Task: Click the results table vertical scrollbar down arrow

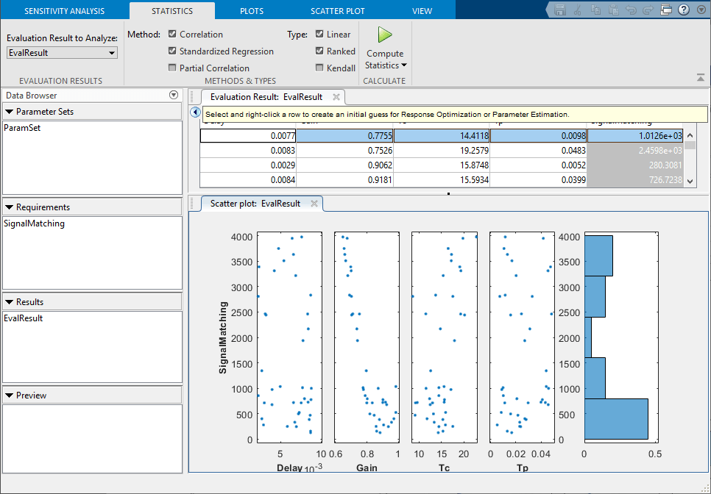Action: (x=690, y=181)
